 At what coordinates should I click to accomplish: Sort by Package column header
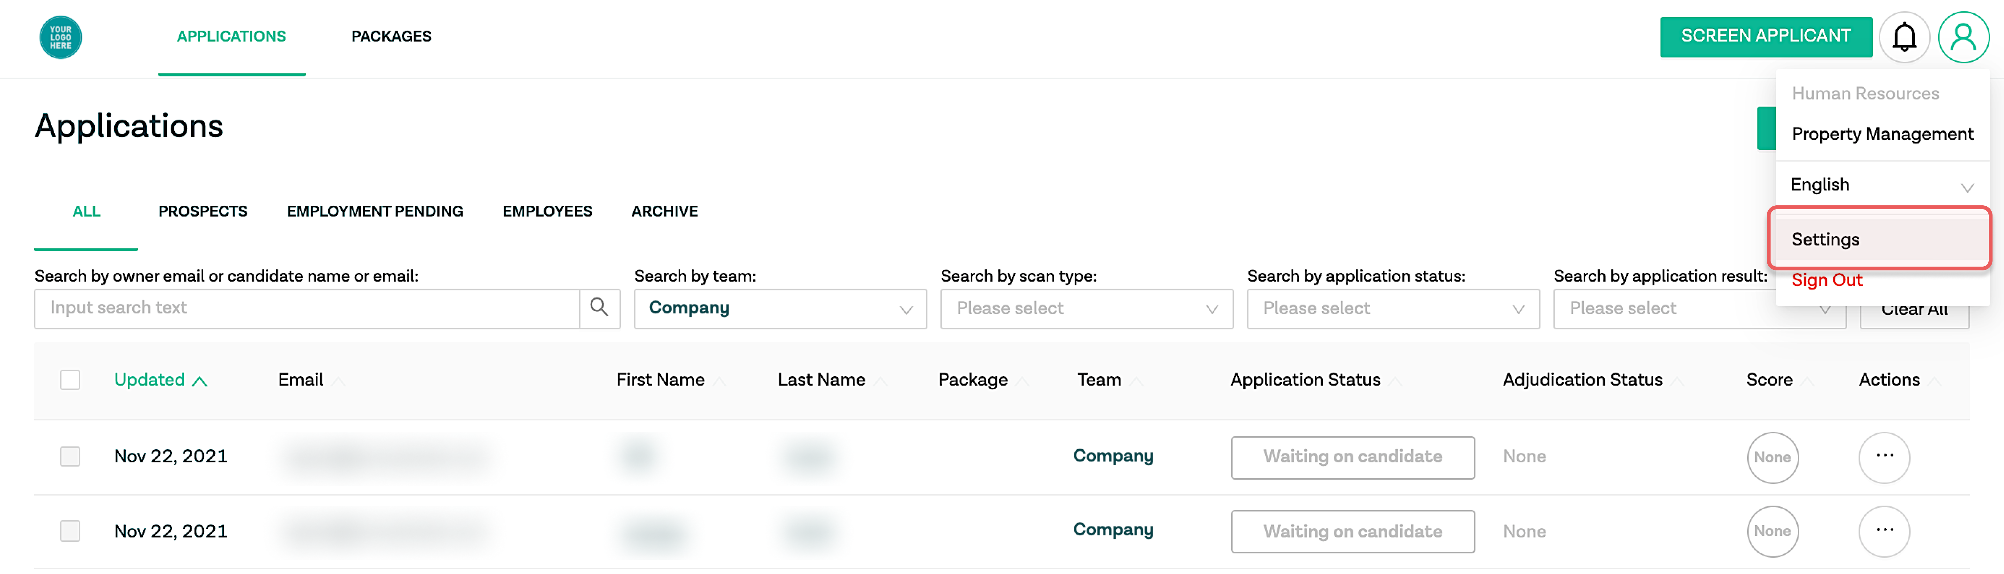(x=973, y=380)
